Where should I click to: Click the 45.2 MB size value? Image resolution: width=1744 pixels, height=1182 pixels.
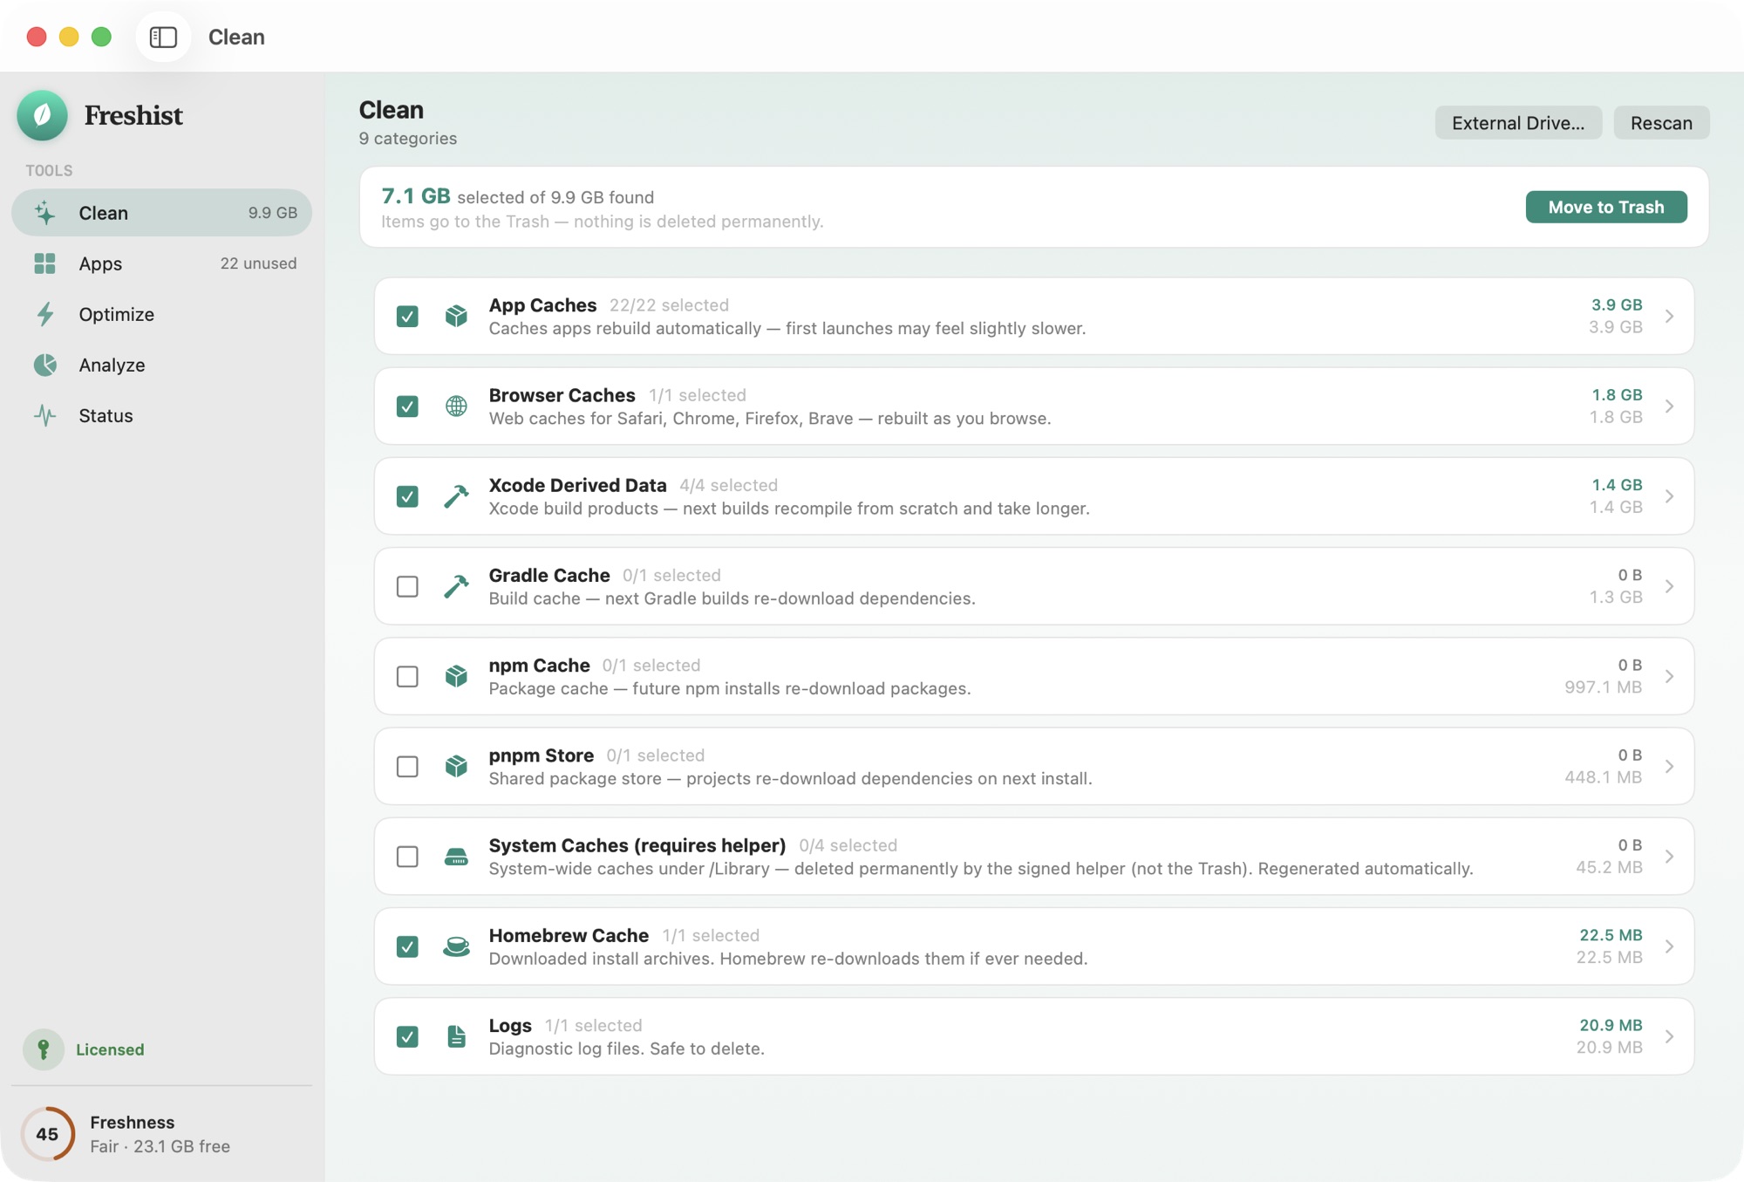click(1609, 867)
